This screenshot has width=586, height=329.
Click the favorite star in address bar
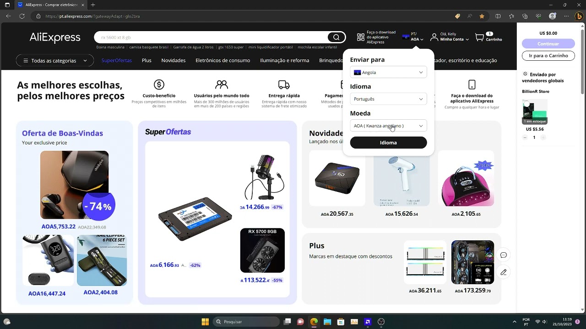click(x=482, y=16)
